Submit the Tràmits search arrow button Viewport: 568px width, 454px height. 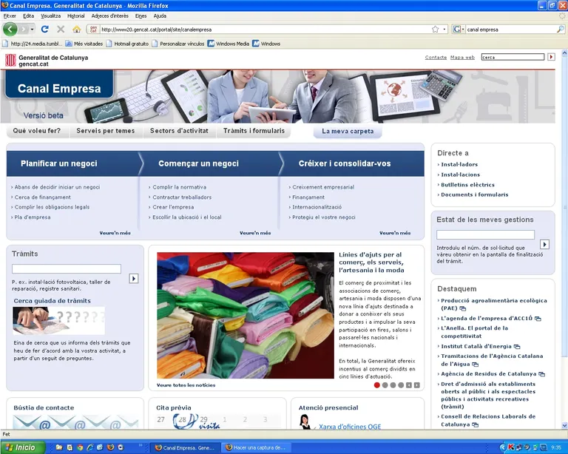tap(134, 279)
